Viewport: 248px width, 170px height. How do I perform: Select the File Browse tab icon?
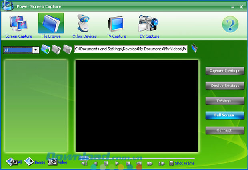point(51,23)
